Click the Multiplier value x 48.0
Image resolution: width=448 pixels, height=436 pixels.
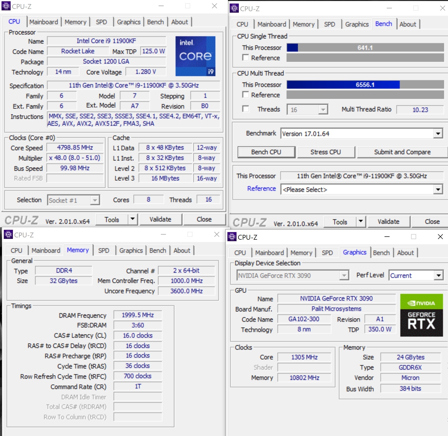(75, 158)
